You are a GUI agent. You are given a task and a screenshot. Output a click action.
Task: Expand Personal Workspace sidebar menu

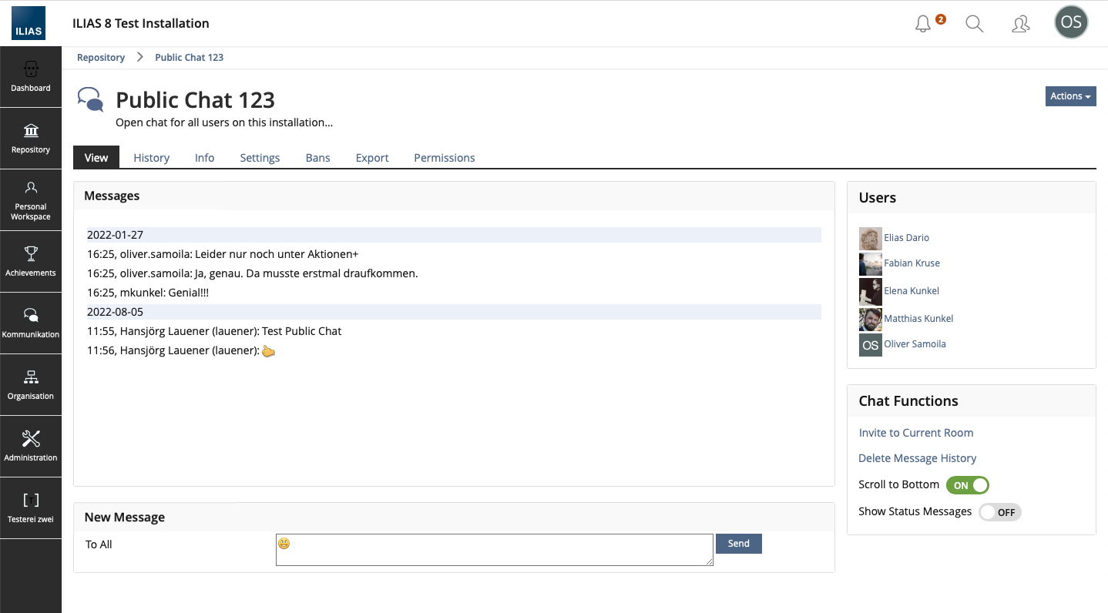(31, 200)
